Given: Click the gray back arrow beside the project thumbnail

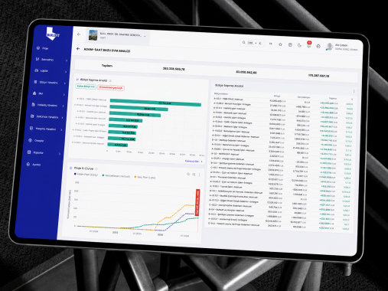Looking at the screenshot, I should click(x=79, y=34).
